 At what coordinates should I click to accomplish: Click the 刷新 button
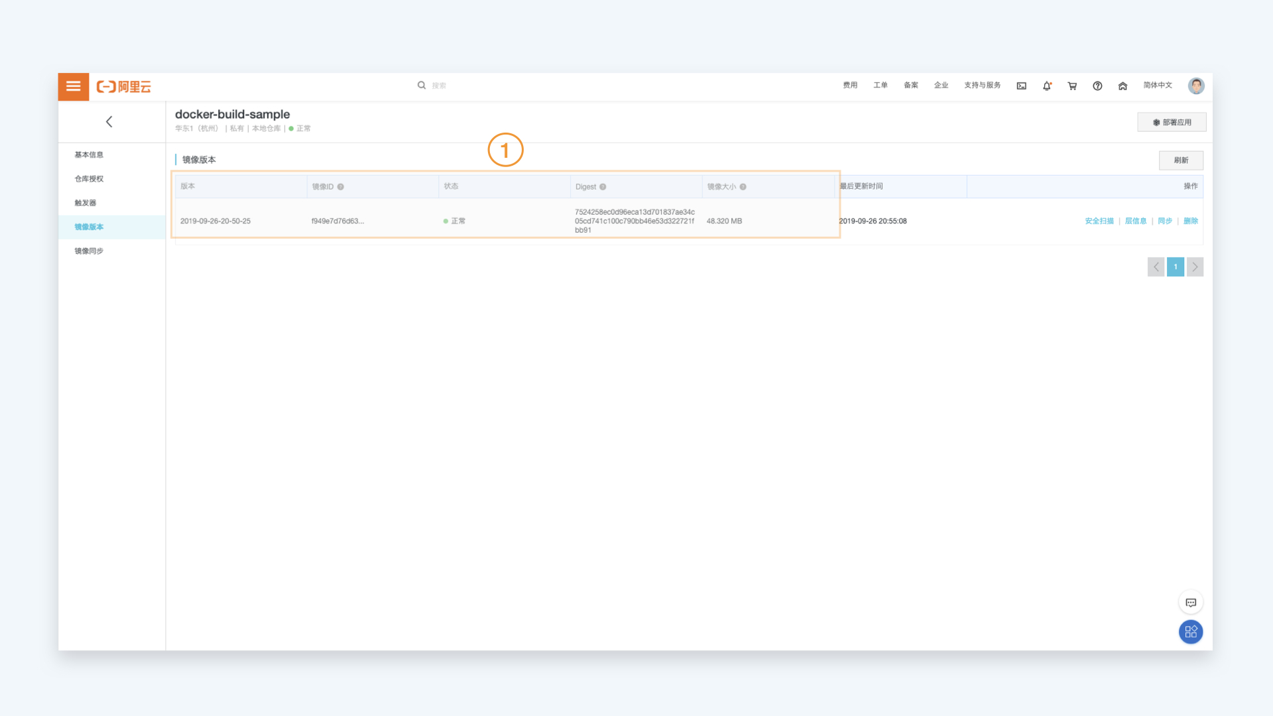coord(1181,160)
